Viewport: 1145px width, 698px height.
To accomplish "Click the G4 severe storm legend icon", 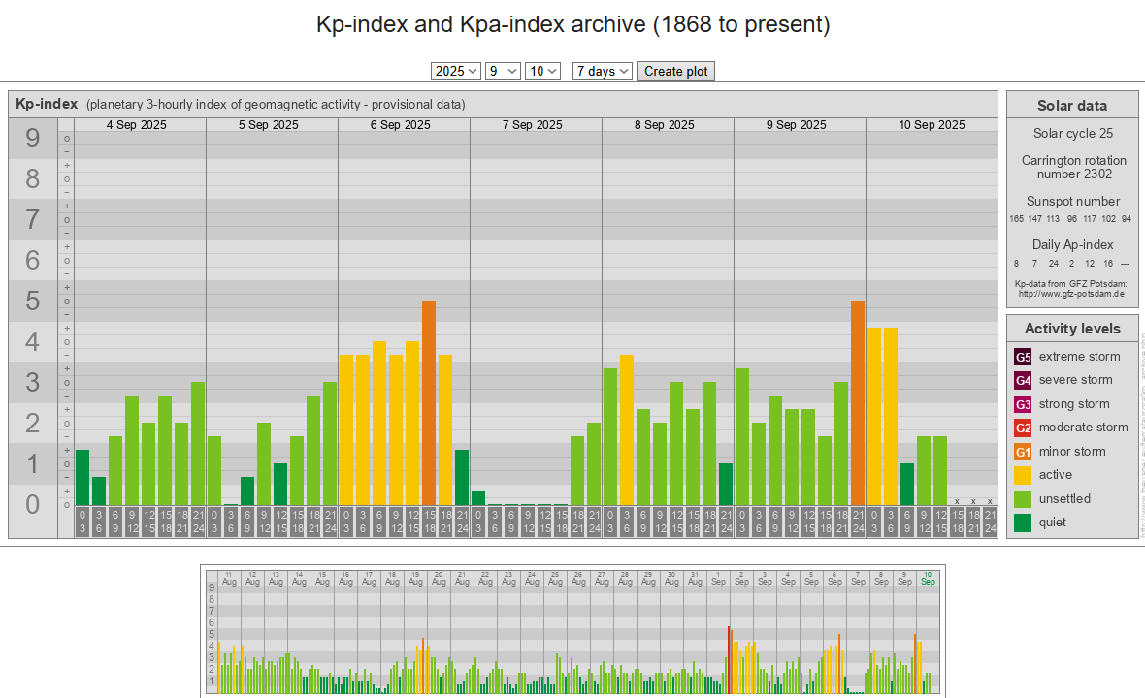I will [x=1023, y=380].
